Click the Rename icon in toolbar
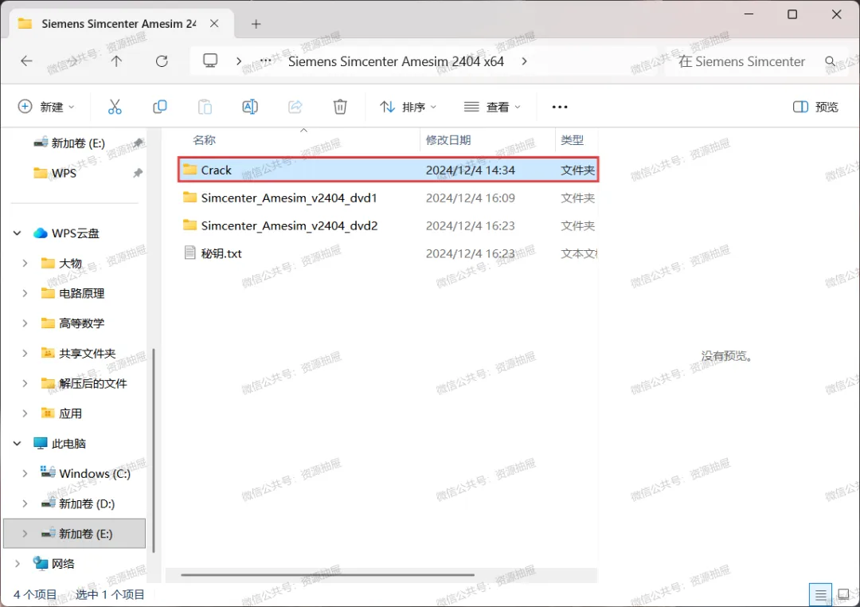This screenshot has width=860, height=607. [250, 107]
